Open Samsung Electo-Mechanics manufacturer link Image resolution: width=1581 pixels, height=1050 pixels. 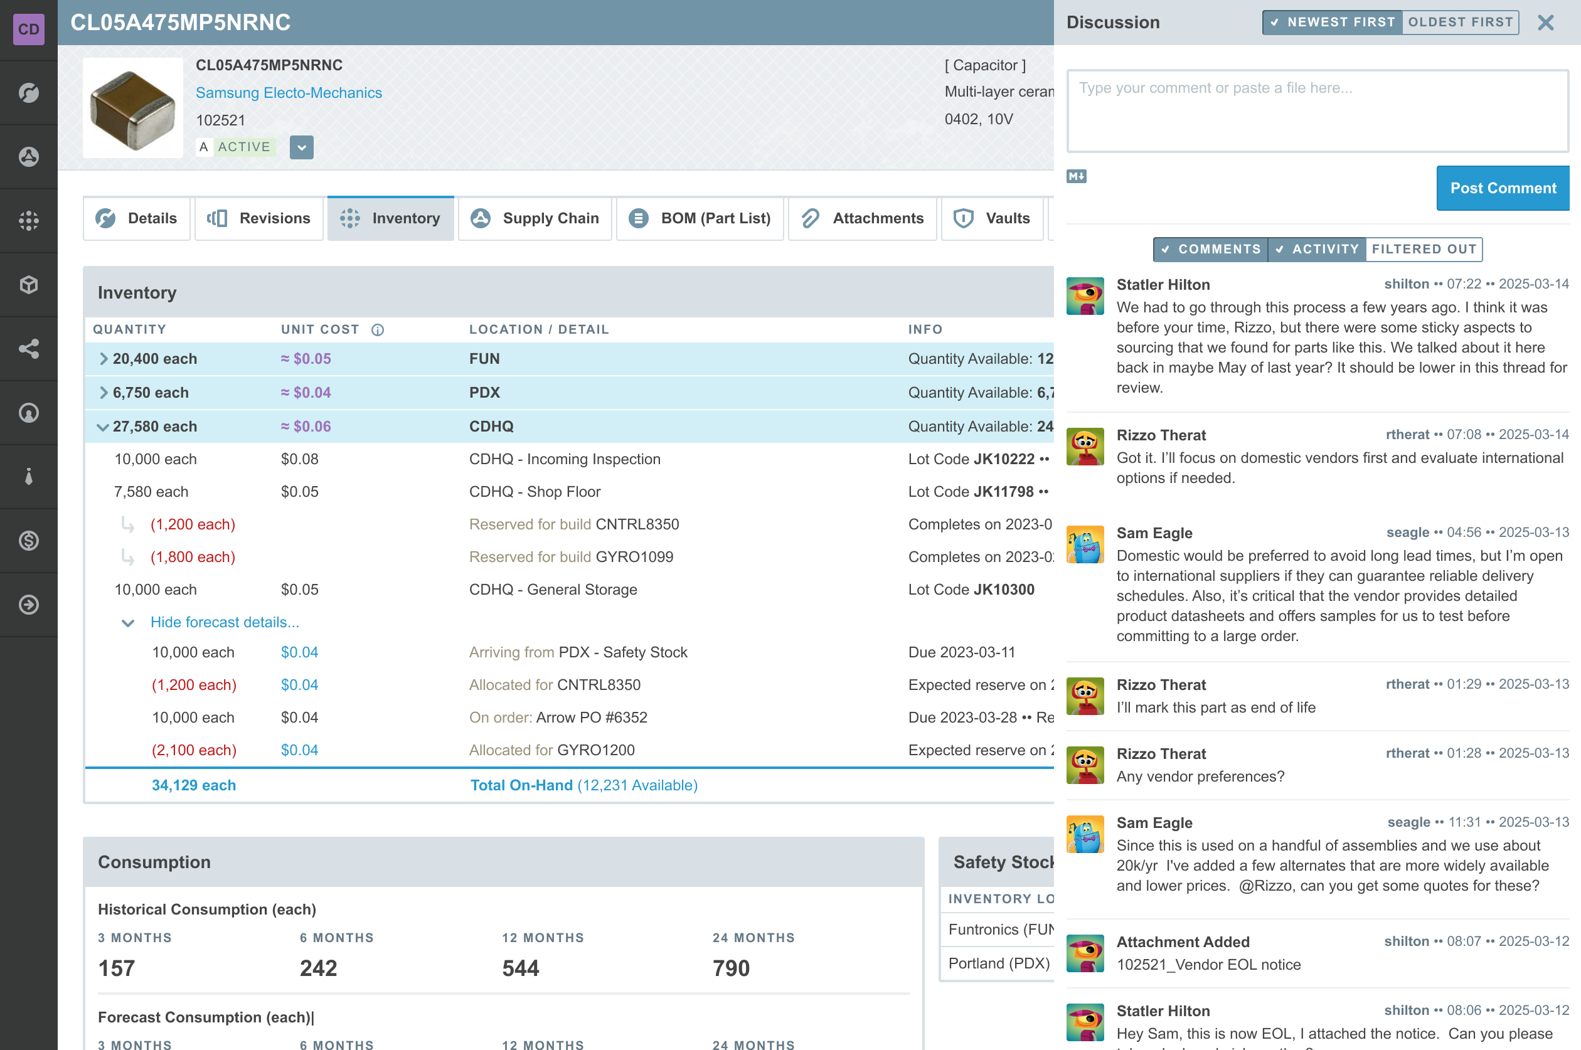289,92
